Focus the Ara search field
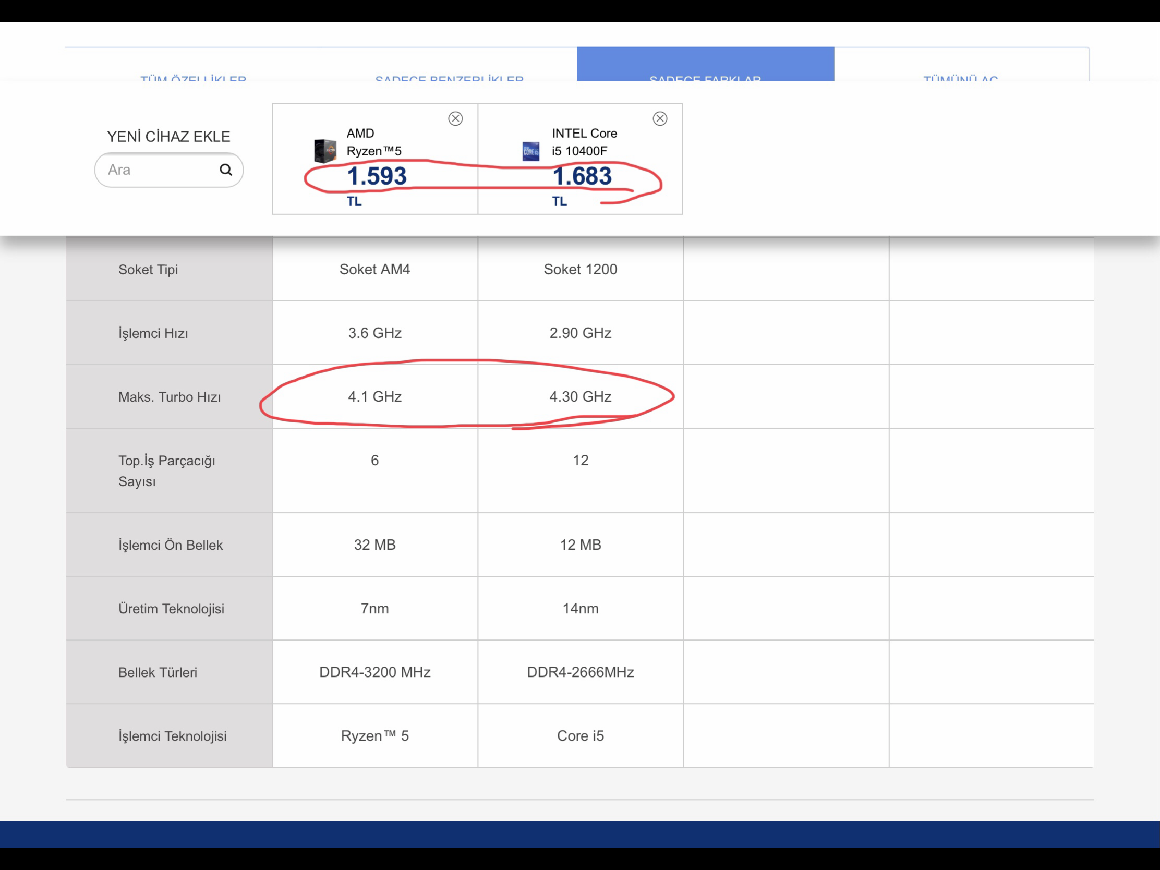Viewport: 1160px width, 870px height. click(x=158, y=170)
